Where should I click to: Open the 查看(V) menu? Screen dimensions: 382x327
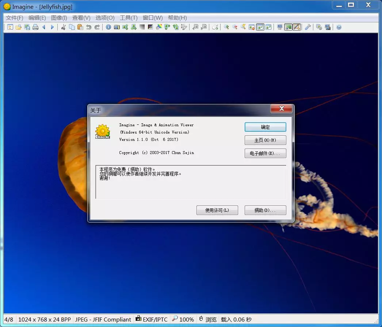[x=81, y=18]
